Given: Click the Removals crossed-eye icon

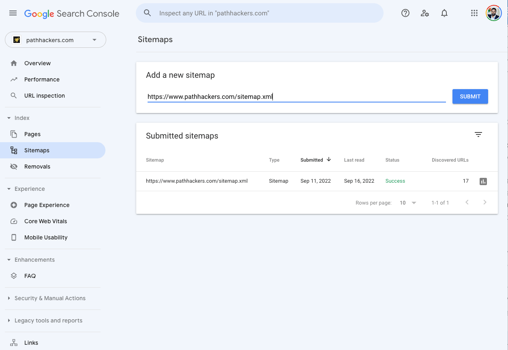Looking at the screenshot, I should click(14, 166).
